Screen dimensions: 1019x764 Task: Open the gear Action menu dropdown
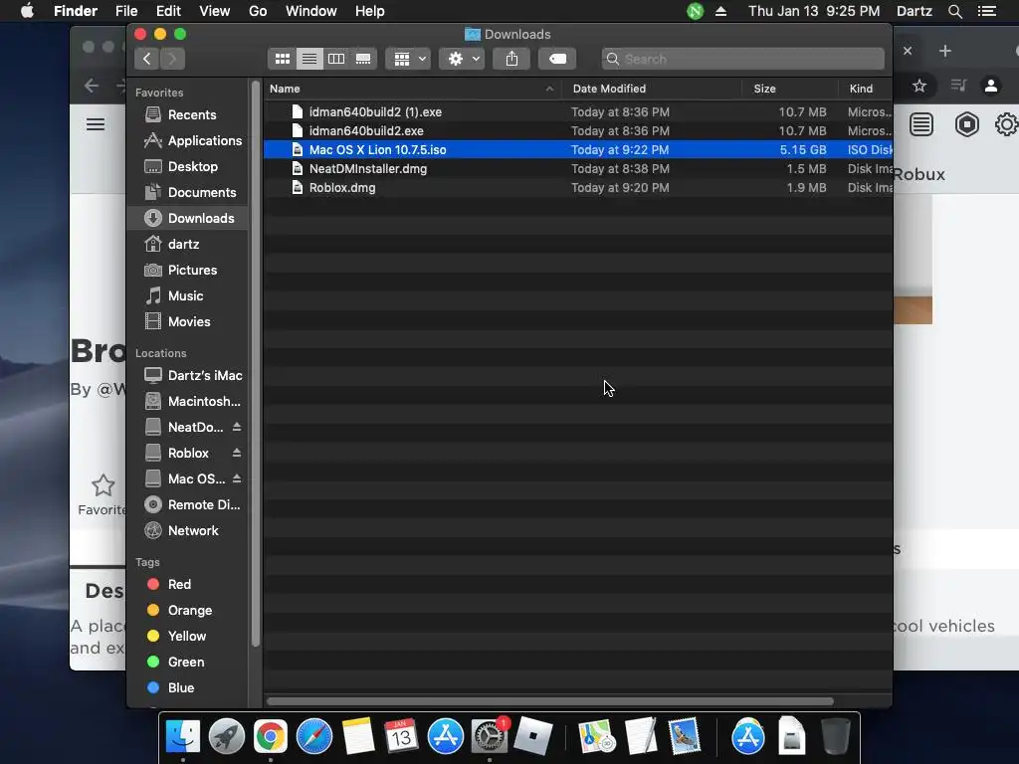462,59
